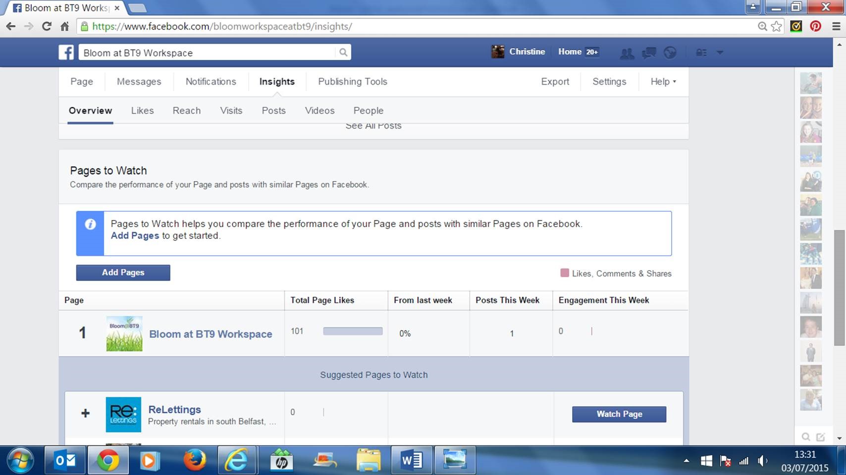Screen dimensions: 846x475
Task: Click the Likes, Comments & Shares pink swatch
Action: [x=564, y=273]
